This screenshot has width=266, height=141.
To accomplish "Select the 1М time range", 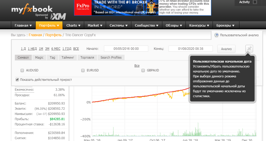I will [x=41, y=49].
